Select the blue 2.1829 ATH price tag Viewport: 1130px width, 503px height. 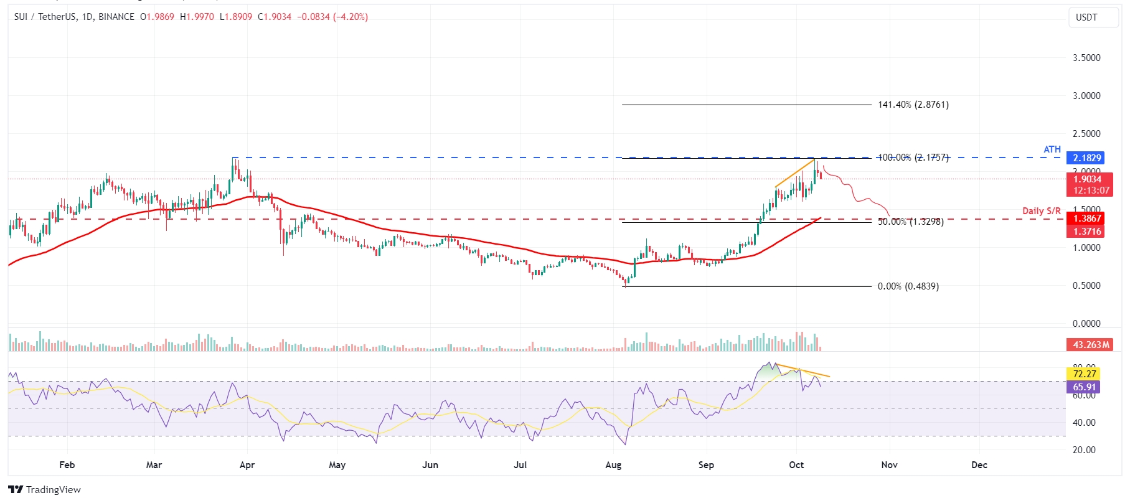click(x=1087, y=158)
